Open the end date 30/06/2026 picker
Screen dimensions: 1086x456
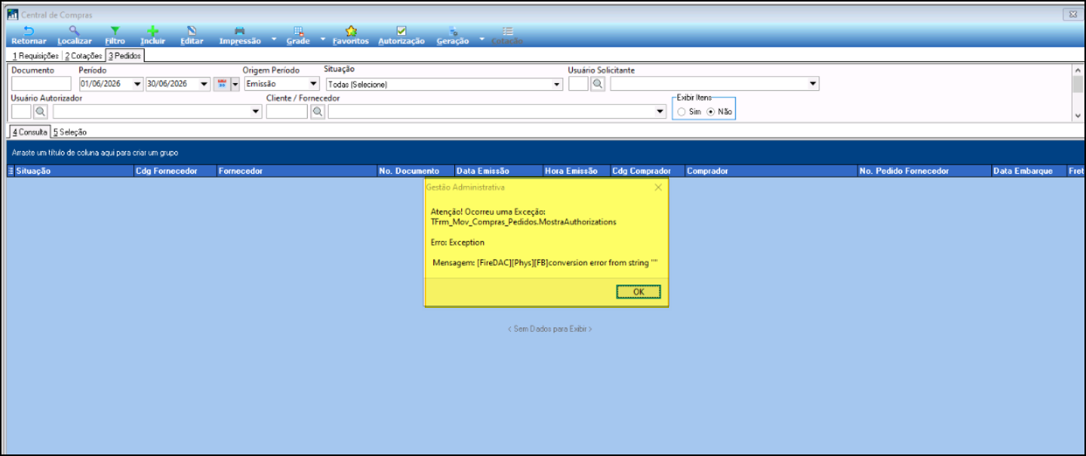tap(205, 84)
